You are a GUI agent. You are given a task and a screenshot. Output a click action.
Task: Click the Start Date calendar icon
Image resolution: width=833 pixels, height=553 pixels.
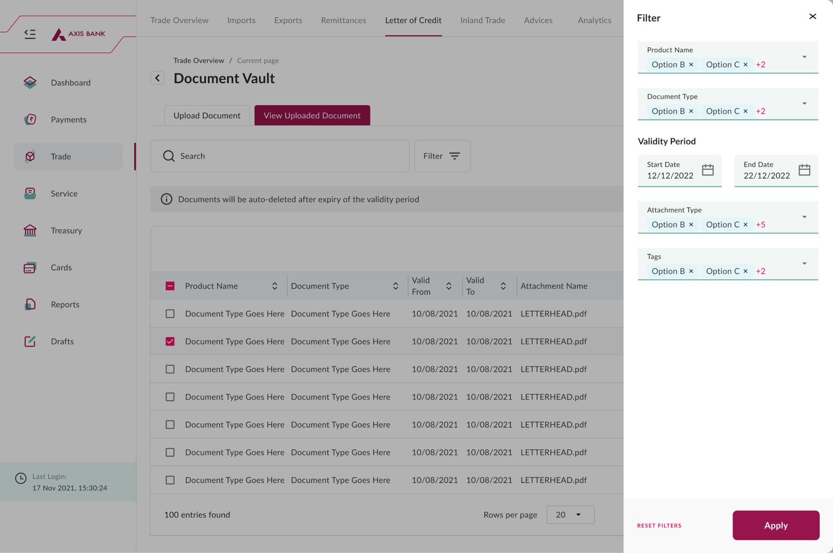708,170
